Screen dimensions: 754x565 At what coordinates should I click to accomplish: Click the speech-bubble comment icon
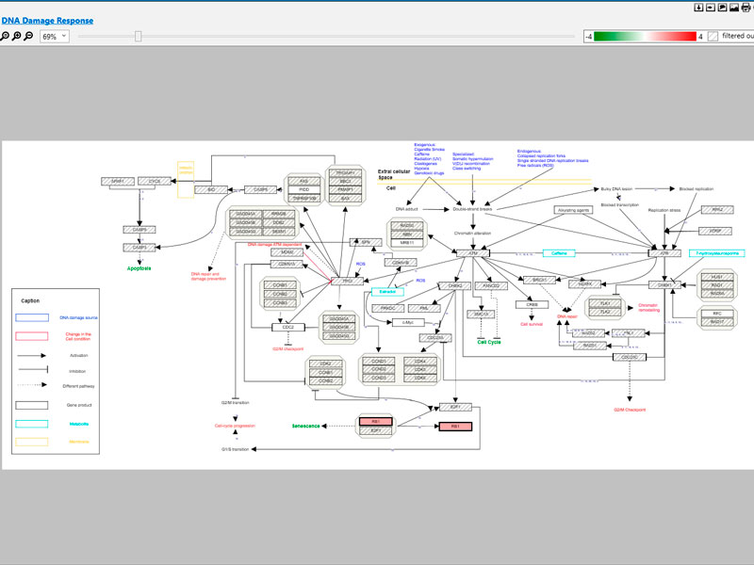pos(722,8)
